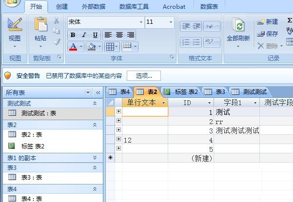Click Refresh All (全部刷新) icon
The width and height of the screenshot is (293, 202).
point(238,25)
